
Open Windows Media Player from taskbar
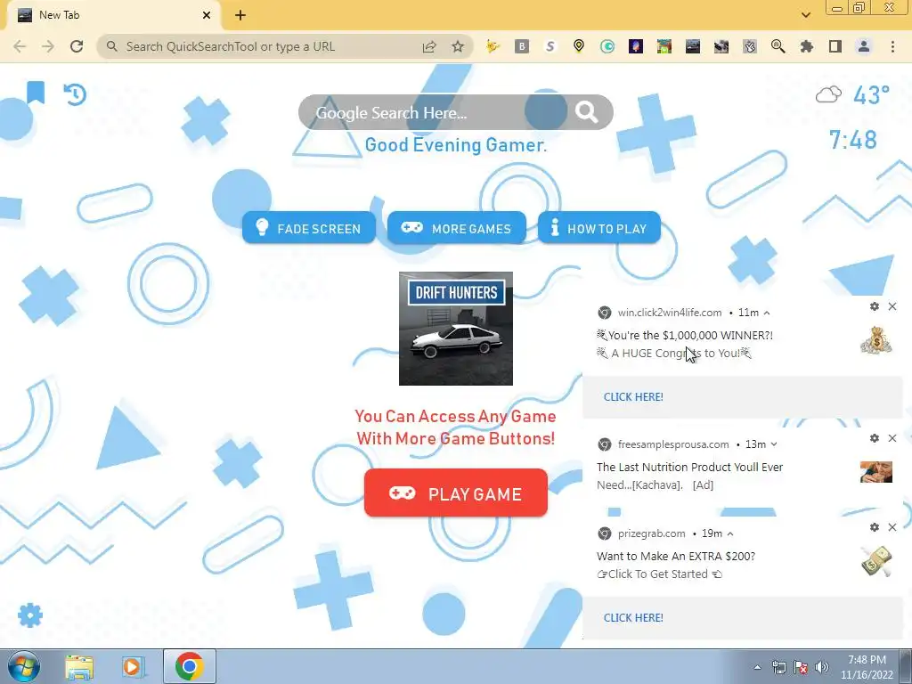coord(132,667)
